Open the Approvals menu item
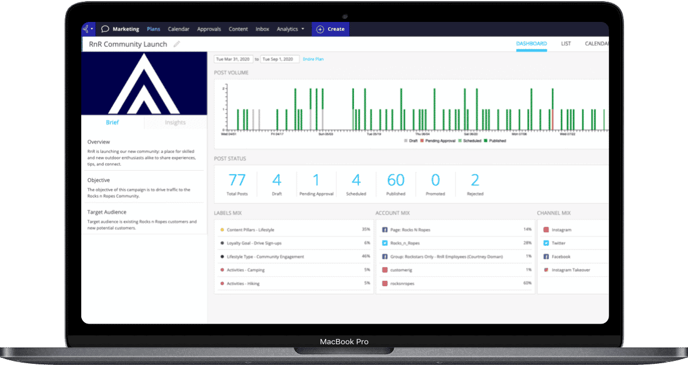Screen dimensions: 688x365 (x=209, y=29)
